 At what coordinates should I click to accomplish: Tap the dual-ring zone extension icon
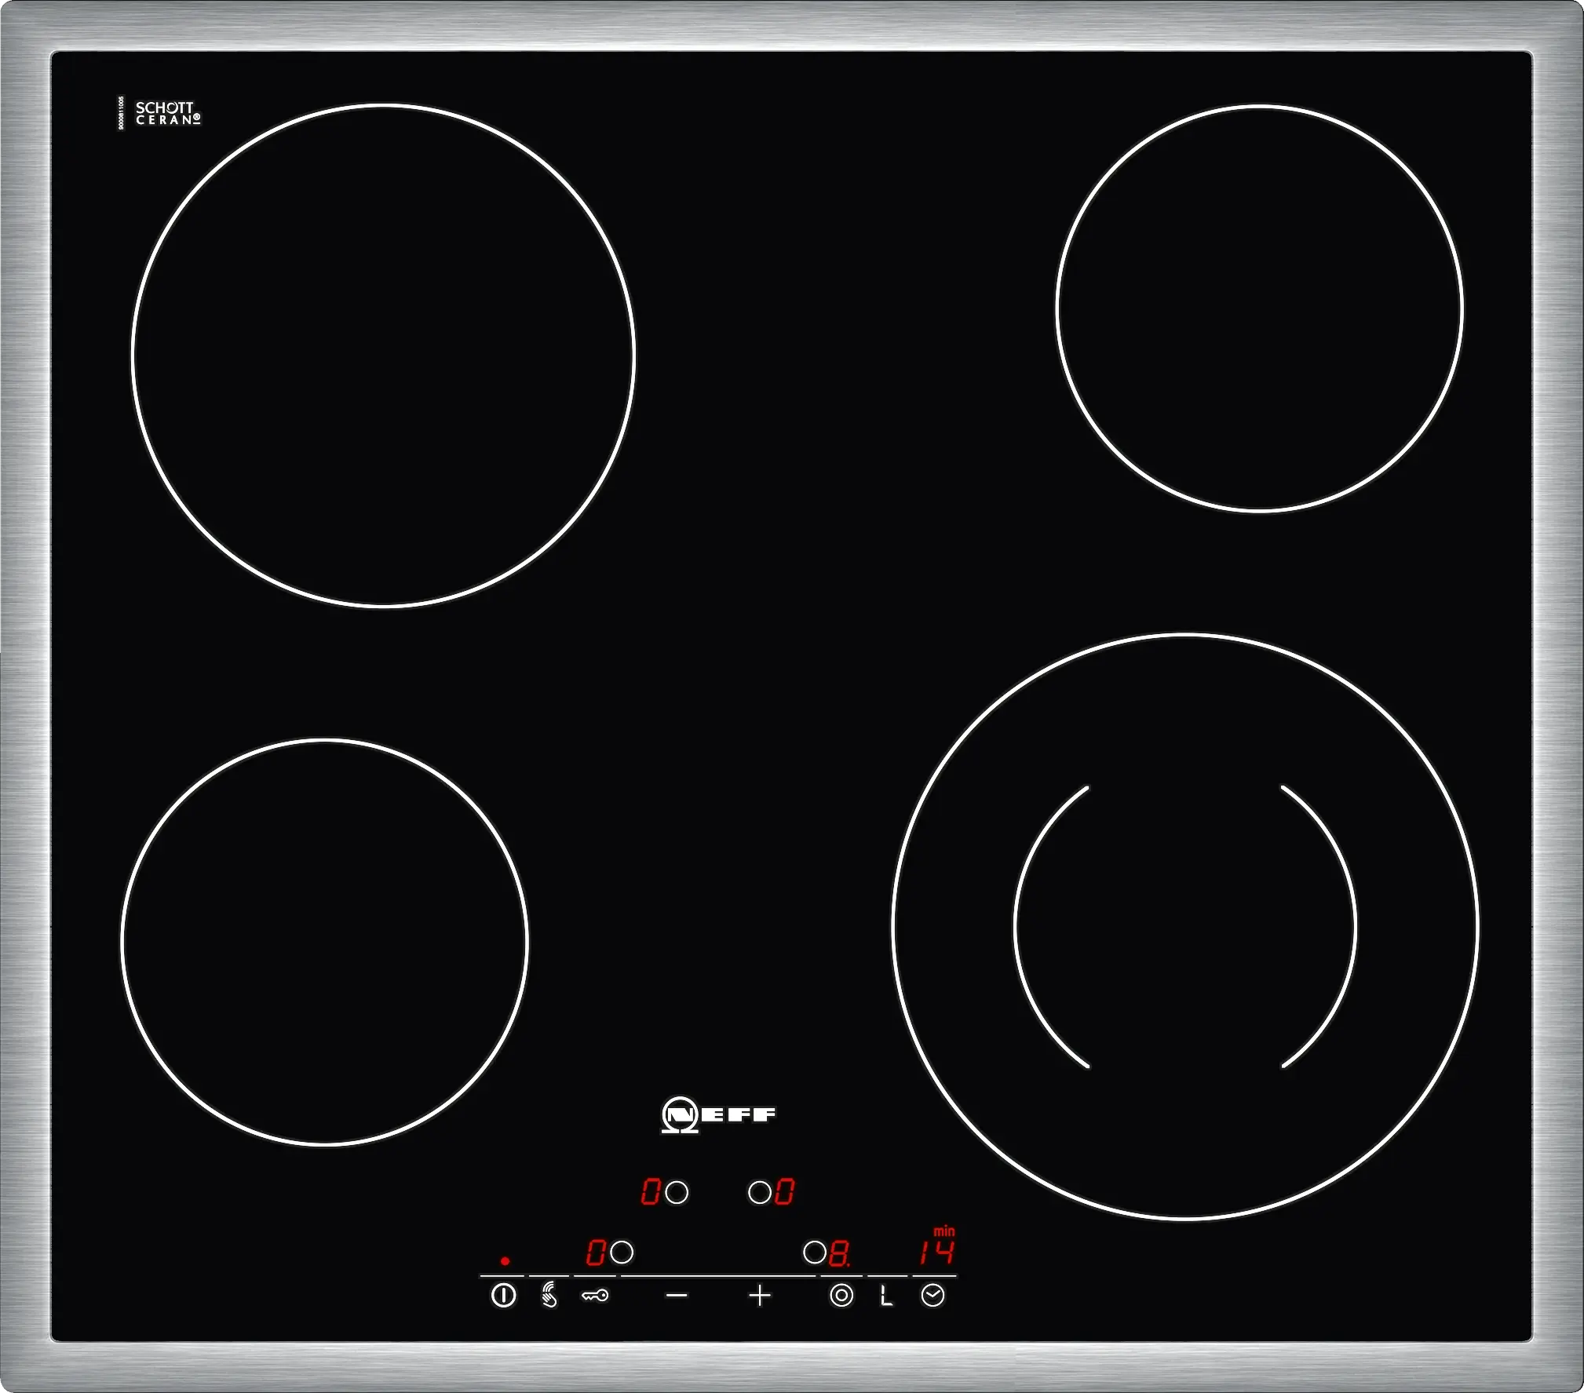[x=841, y=1295]
